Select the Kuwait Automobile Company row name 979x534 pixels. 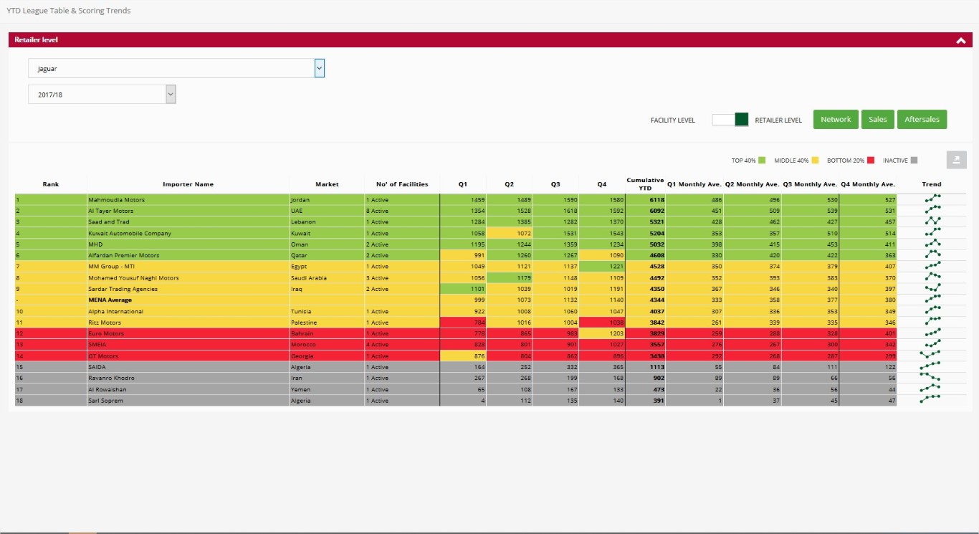130,234
